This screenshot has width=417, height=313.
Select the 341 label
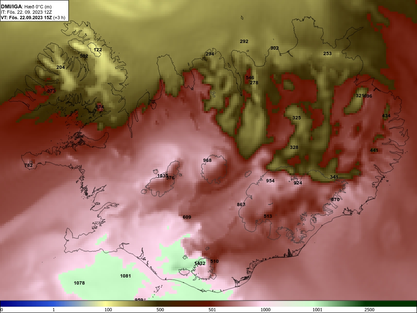[x=334, y=177]
